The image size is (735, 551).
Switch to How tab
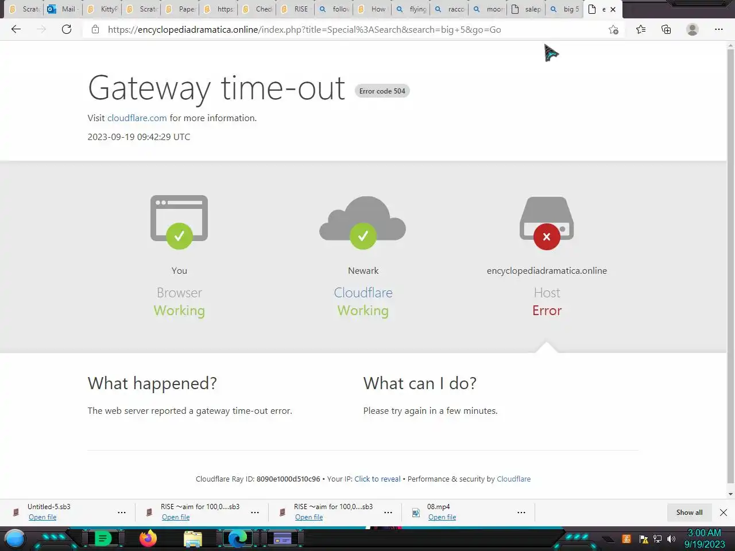click(373, 9)
